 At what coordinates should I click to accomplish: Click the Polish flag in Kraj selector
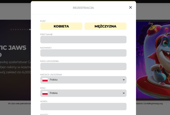tap(45, 93)
